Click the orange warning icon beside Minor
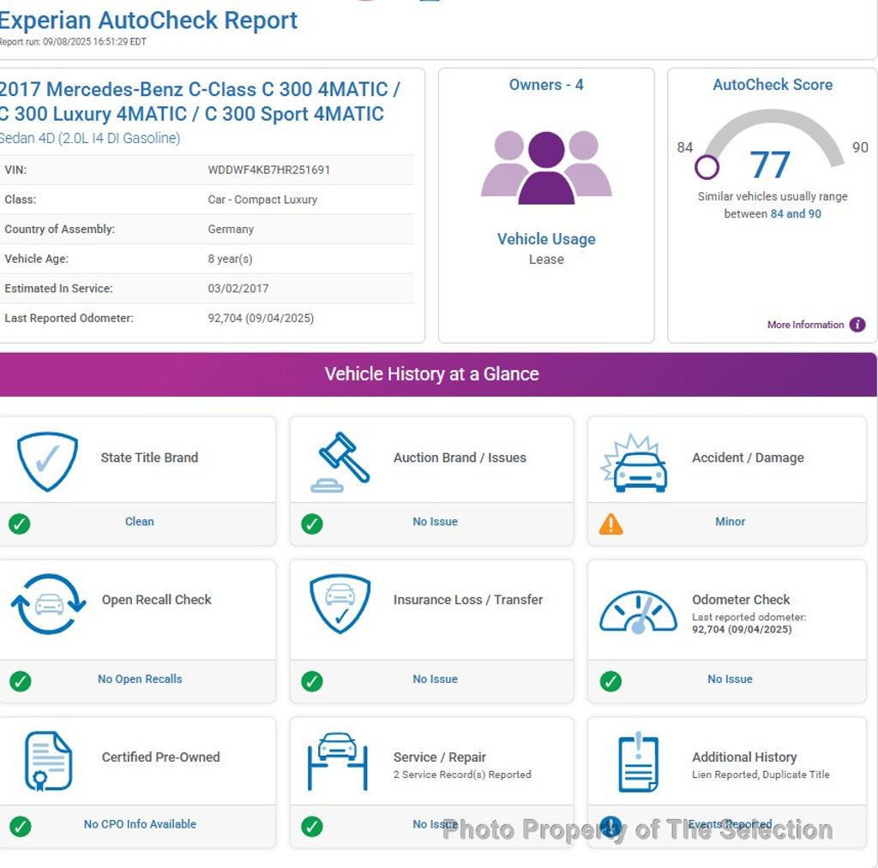The image size is (878, 868). point(610,524)
